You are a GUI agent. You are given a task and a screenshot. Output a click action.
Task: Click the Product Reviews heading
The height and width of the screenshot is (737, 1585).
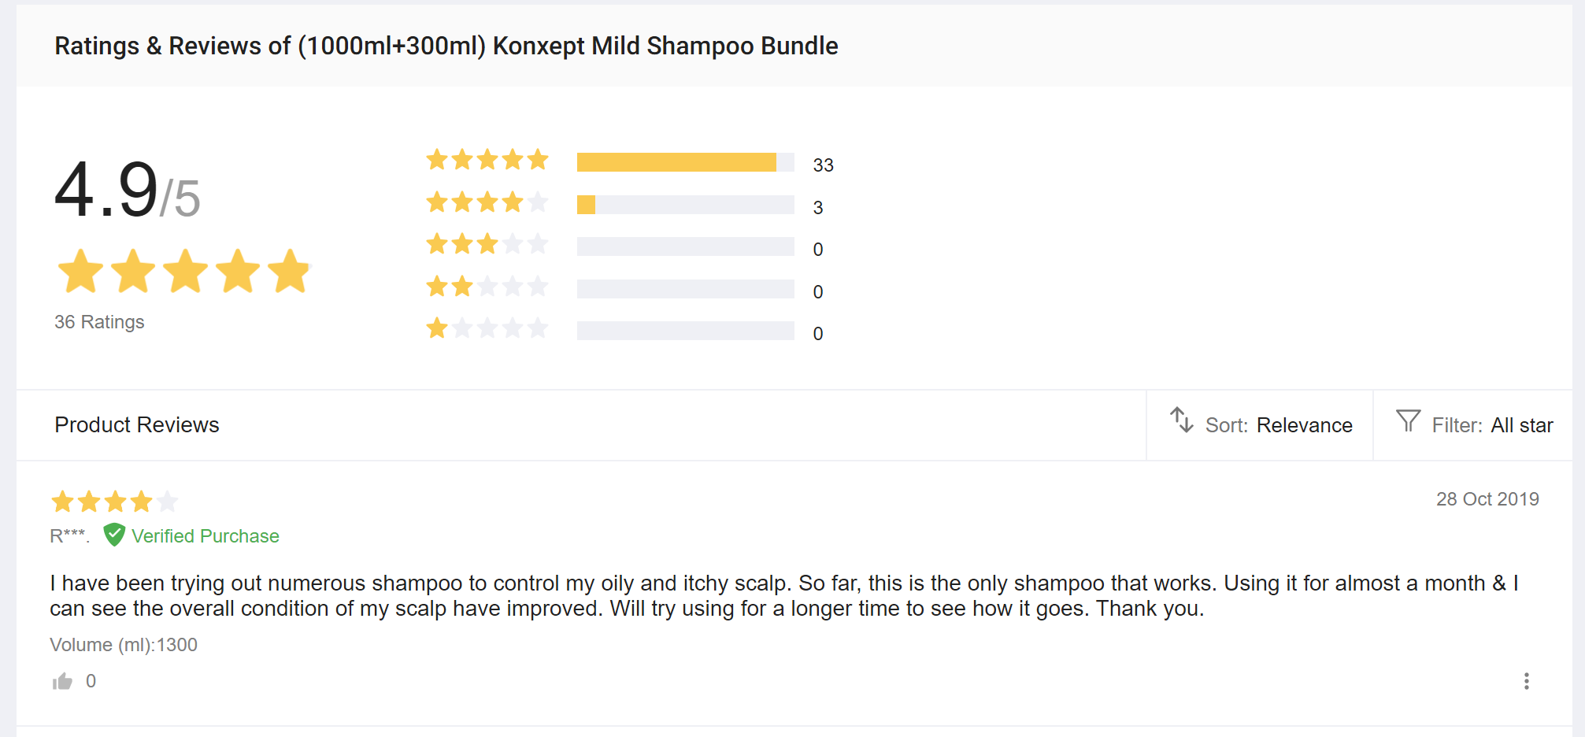137,425
